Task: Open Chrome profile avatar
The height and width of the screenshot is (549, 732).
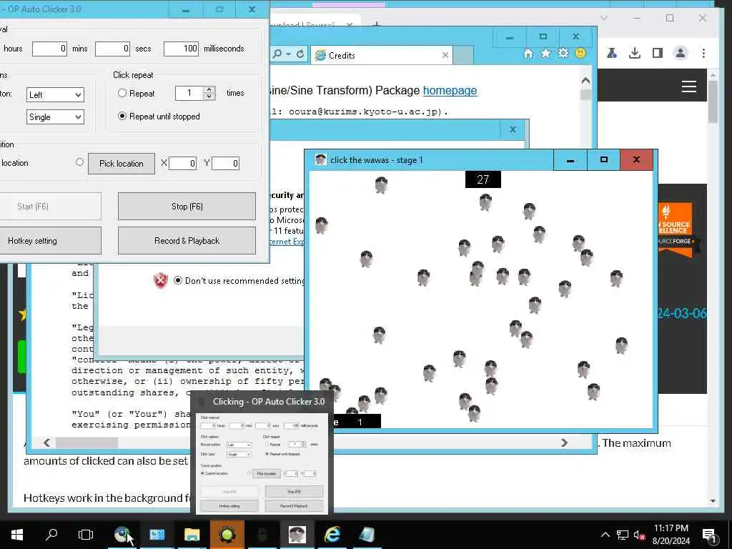Action: (681, 53)
